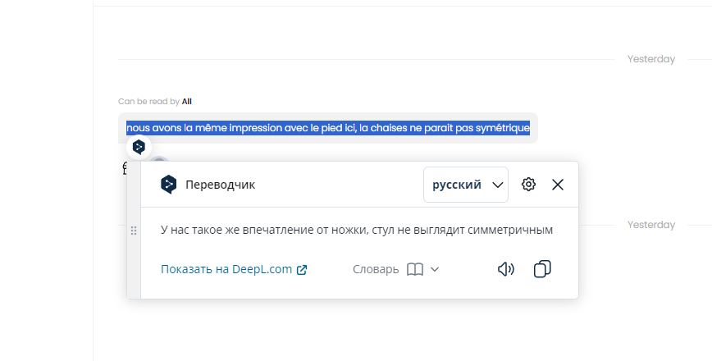
Task: Open the русский target language dropdown
Action: click(x=465, y=185)
